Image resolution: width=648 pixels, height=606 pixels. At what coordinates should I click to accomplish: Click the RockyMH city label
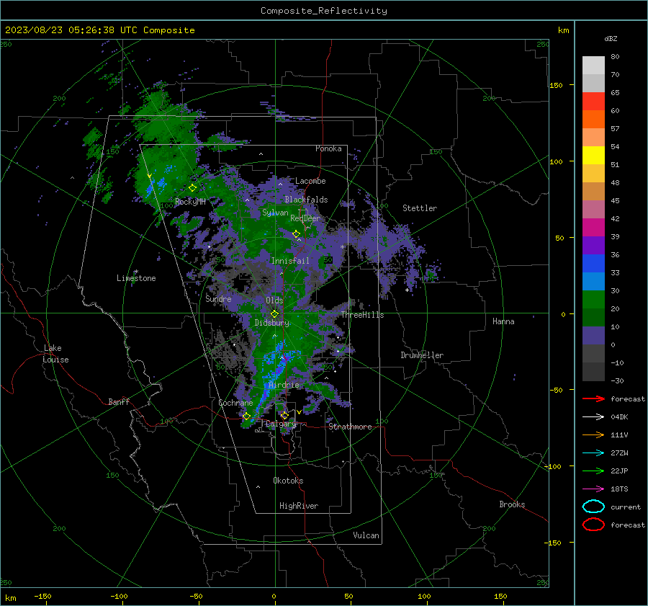[190, 202]
